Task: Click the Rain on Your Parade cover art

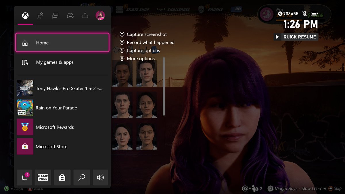Action: 25,108
